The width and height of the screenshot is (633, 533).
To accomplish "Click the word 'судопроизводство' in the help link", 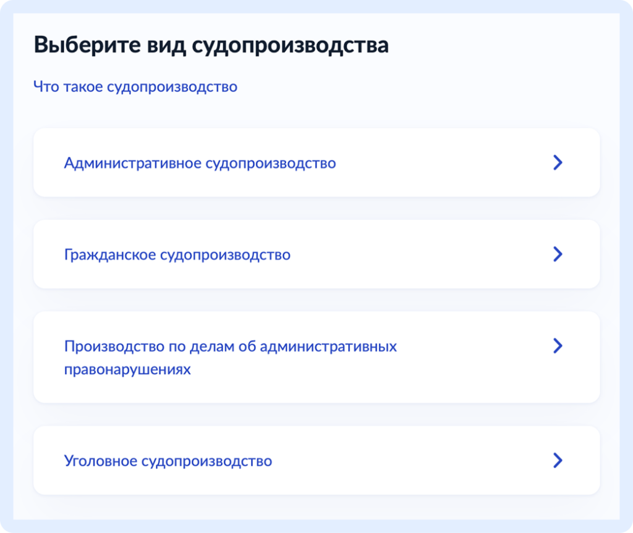I will pyautogui.click(x=172, y=87).
